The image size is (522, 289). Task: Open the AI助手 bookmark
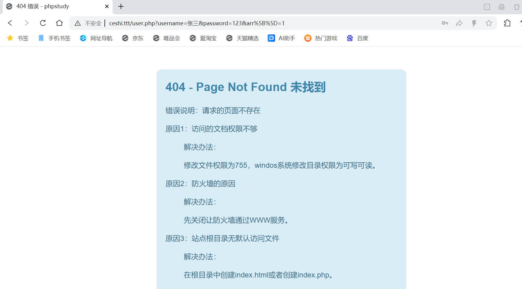point(281,38)
